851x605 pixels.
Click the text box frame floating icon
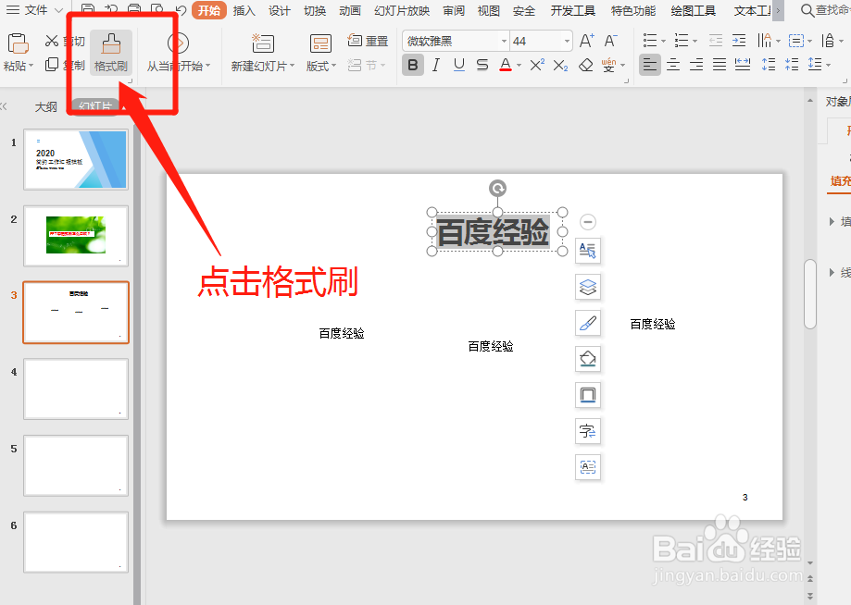(x=588, y=467)
